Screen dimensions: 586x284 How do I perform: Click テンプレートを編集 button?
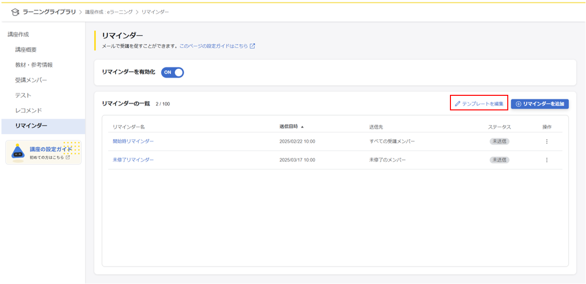click(x=479, y=104)
